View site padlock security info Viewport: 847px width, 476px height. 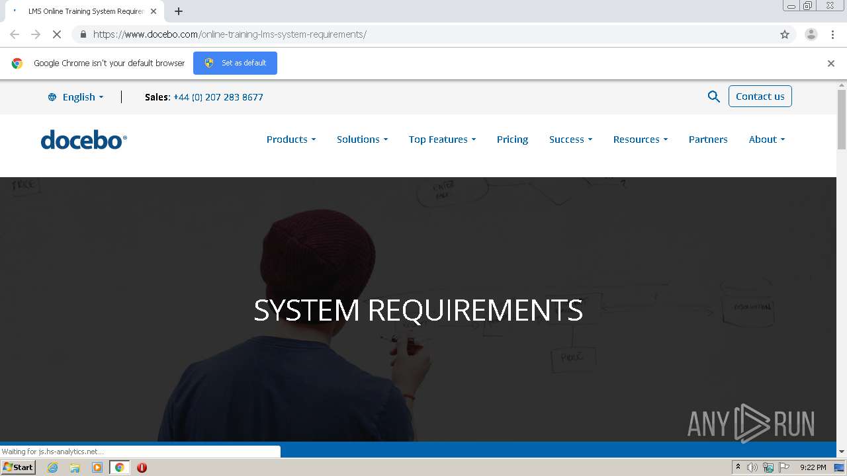tap(83, 34)
